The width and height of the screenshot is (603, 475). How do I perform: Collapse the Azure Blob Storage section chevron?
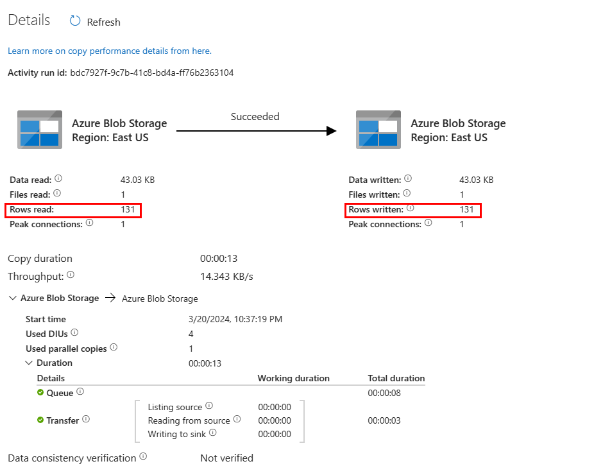(x=13, y=298)
